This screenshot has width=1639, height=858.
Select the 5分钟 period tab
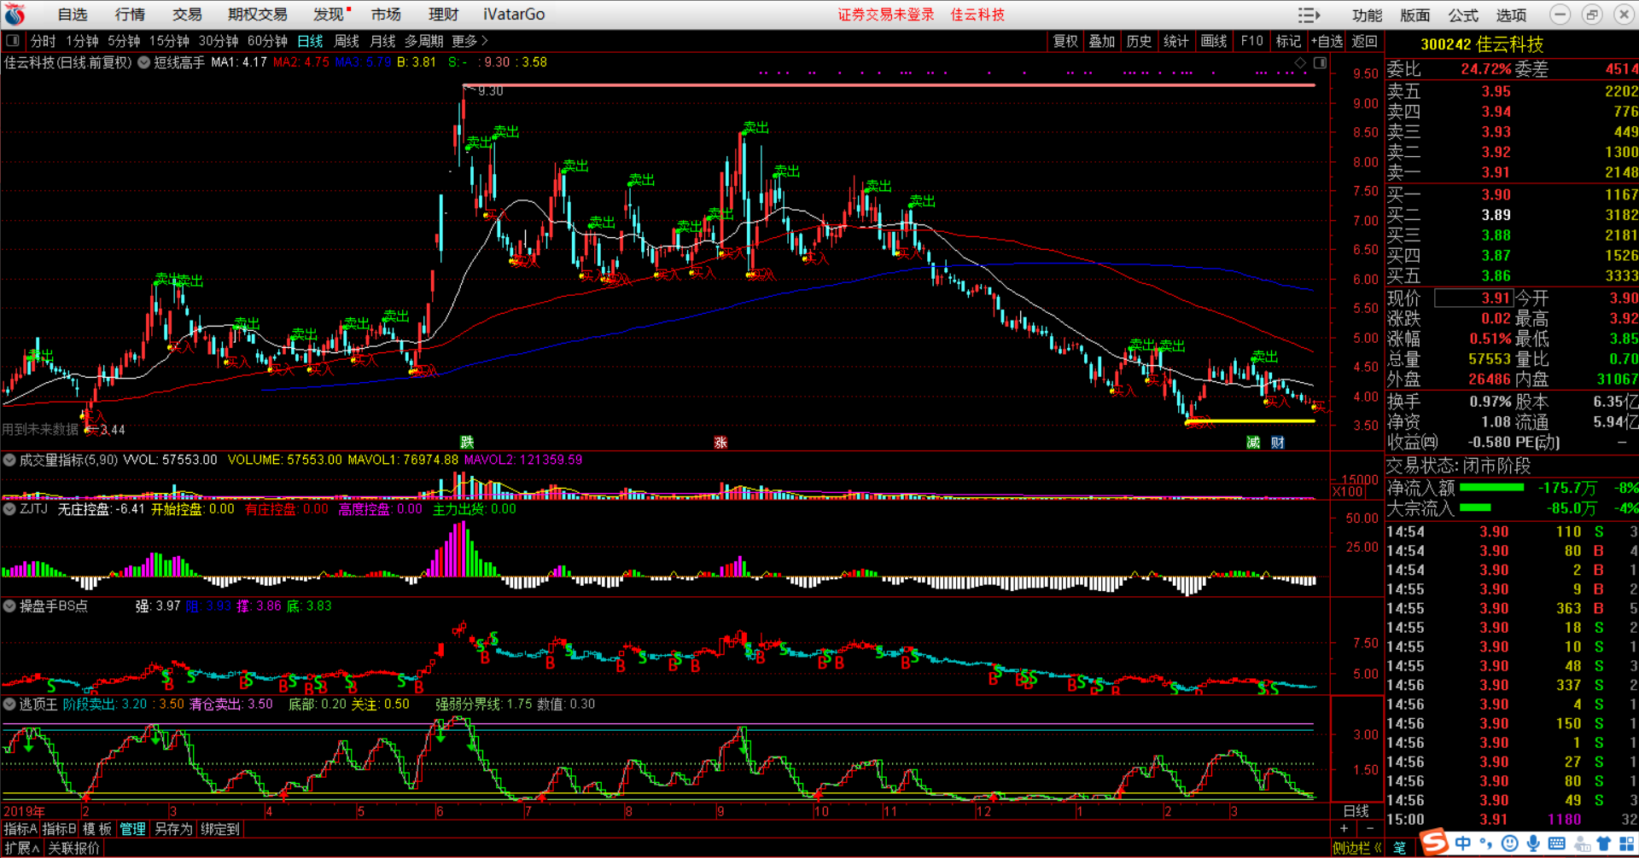click(124, 41)
